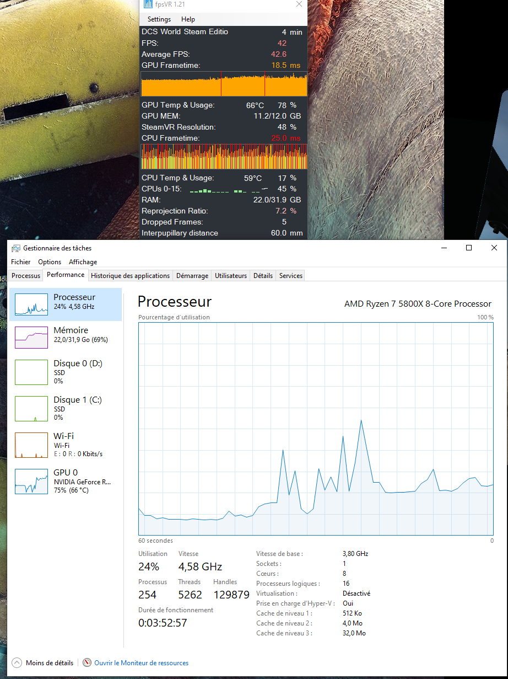Screen dimensions: 508x679
Task: Click the Mémoire mini graph thumbnail
Action: (x=31, y=337)
